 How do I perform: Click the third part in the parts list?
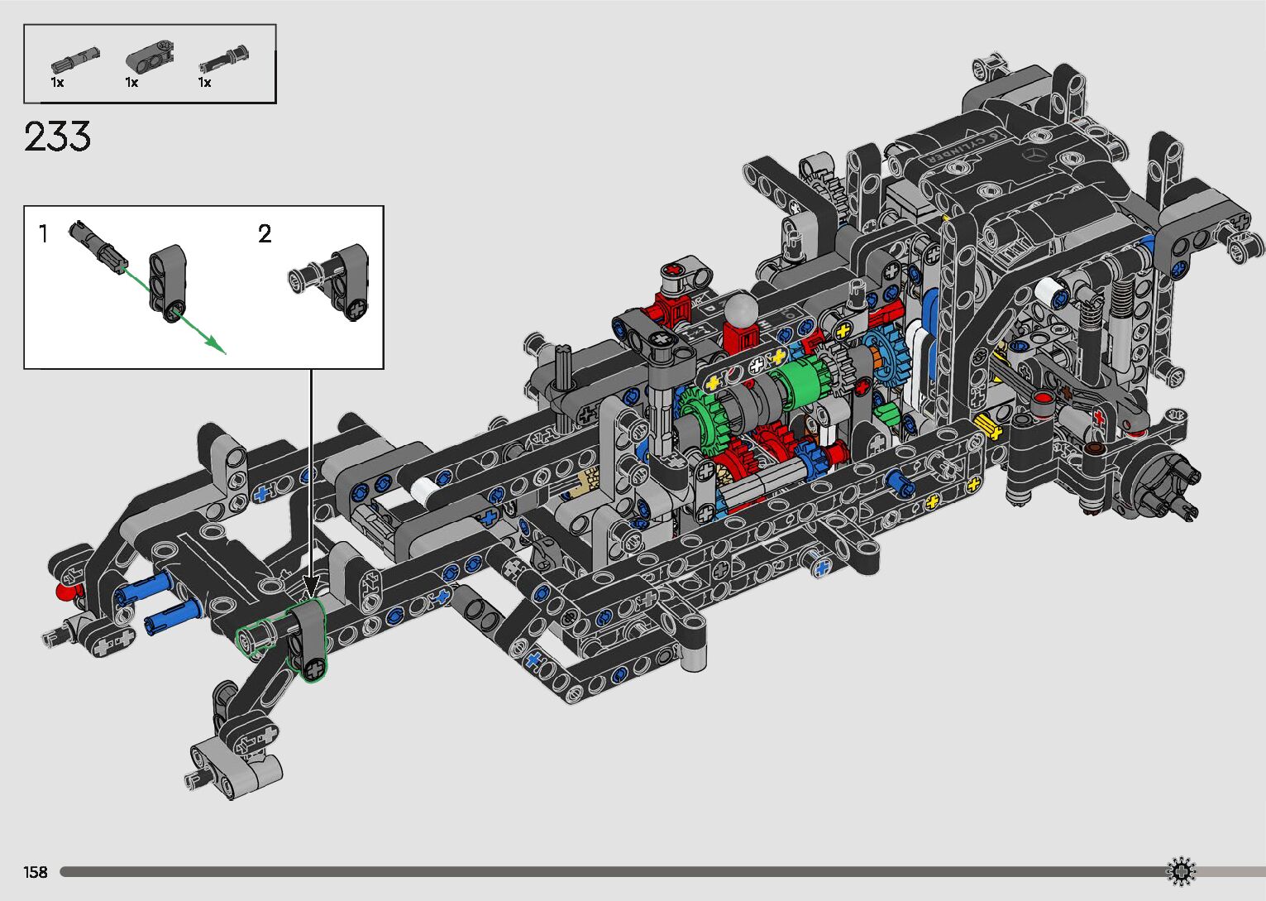tap(224, 59)
